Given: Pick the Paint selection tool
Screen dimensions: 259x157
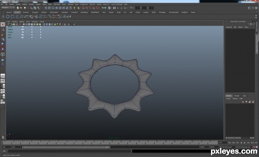Looking at the screenshot, I should (x=3, y=35).
